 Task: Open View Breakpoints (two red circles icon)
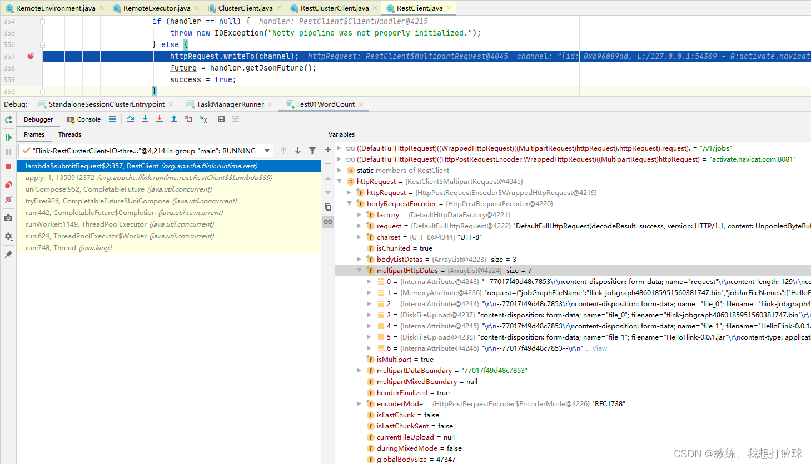pos(8,185)
